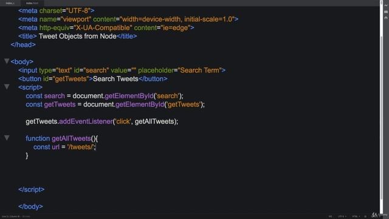Click the button id value "getTweets"
The image size is (389, 219).
click(71, 79)
